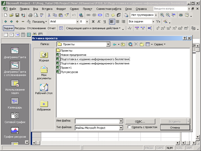Viewport: 201px width, 151px height.
Task: Create a new folder icon in the dialog
Action: click(142, 44)
